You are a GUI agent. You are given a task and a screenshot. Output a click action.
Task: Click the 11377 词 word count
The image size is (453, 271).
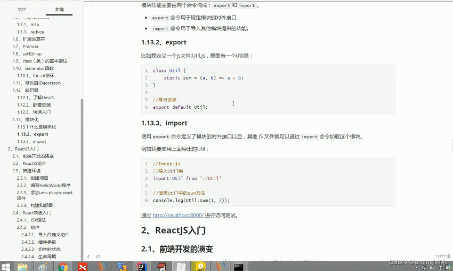442,256
